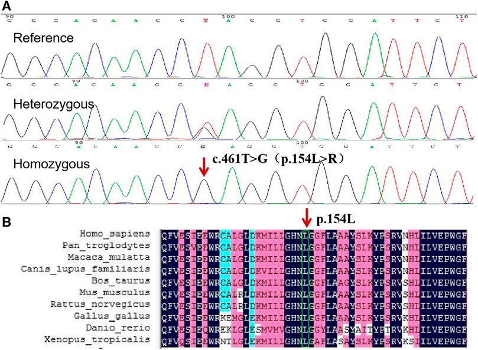Select the "Bos_taurus" species name
Viewport: 478px width, 350px height.
(121, 281)
